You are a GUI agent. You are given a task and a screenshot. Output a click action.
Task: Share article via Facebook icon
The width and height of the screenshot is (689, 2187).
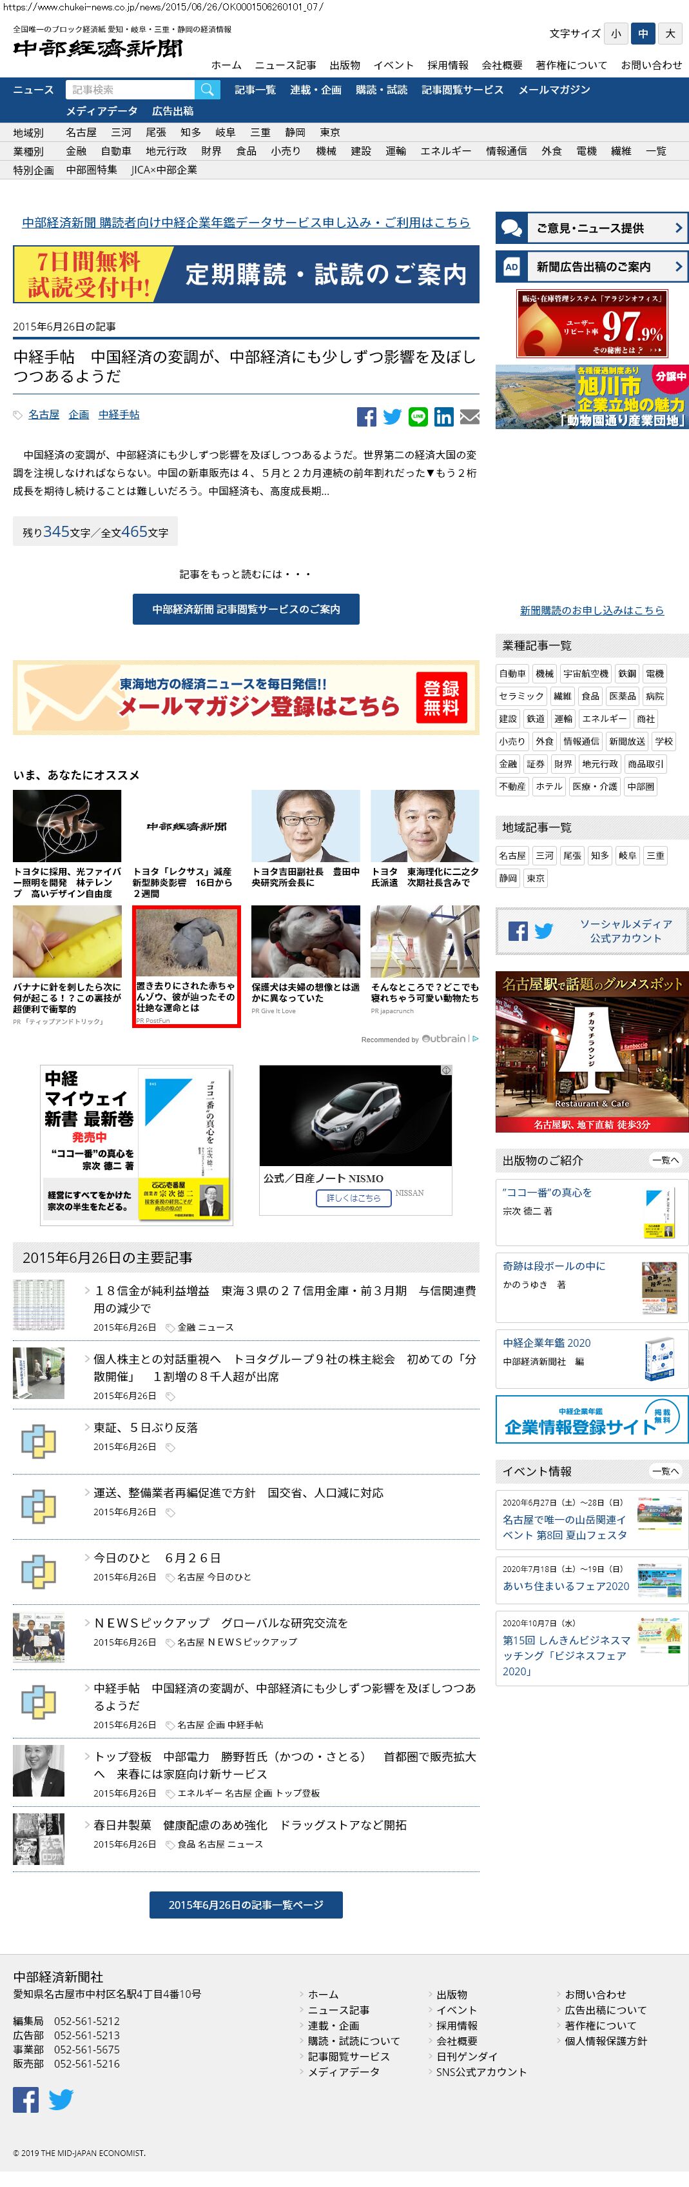pyautogui.click(x=366, y=416)
